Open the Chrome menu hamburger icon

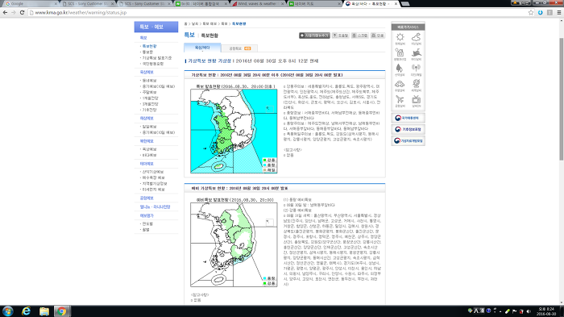click(x=558, y=13)
